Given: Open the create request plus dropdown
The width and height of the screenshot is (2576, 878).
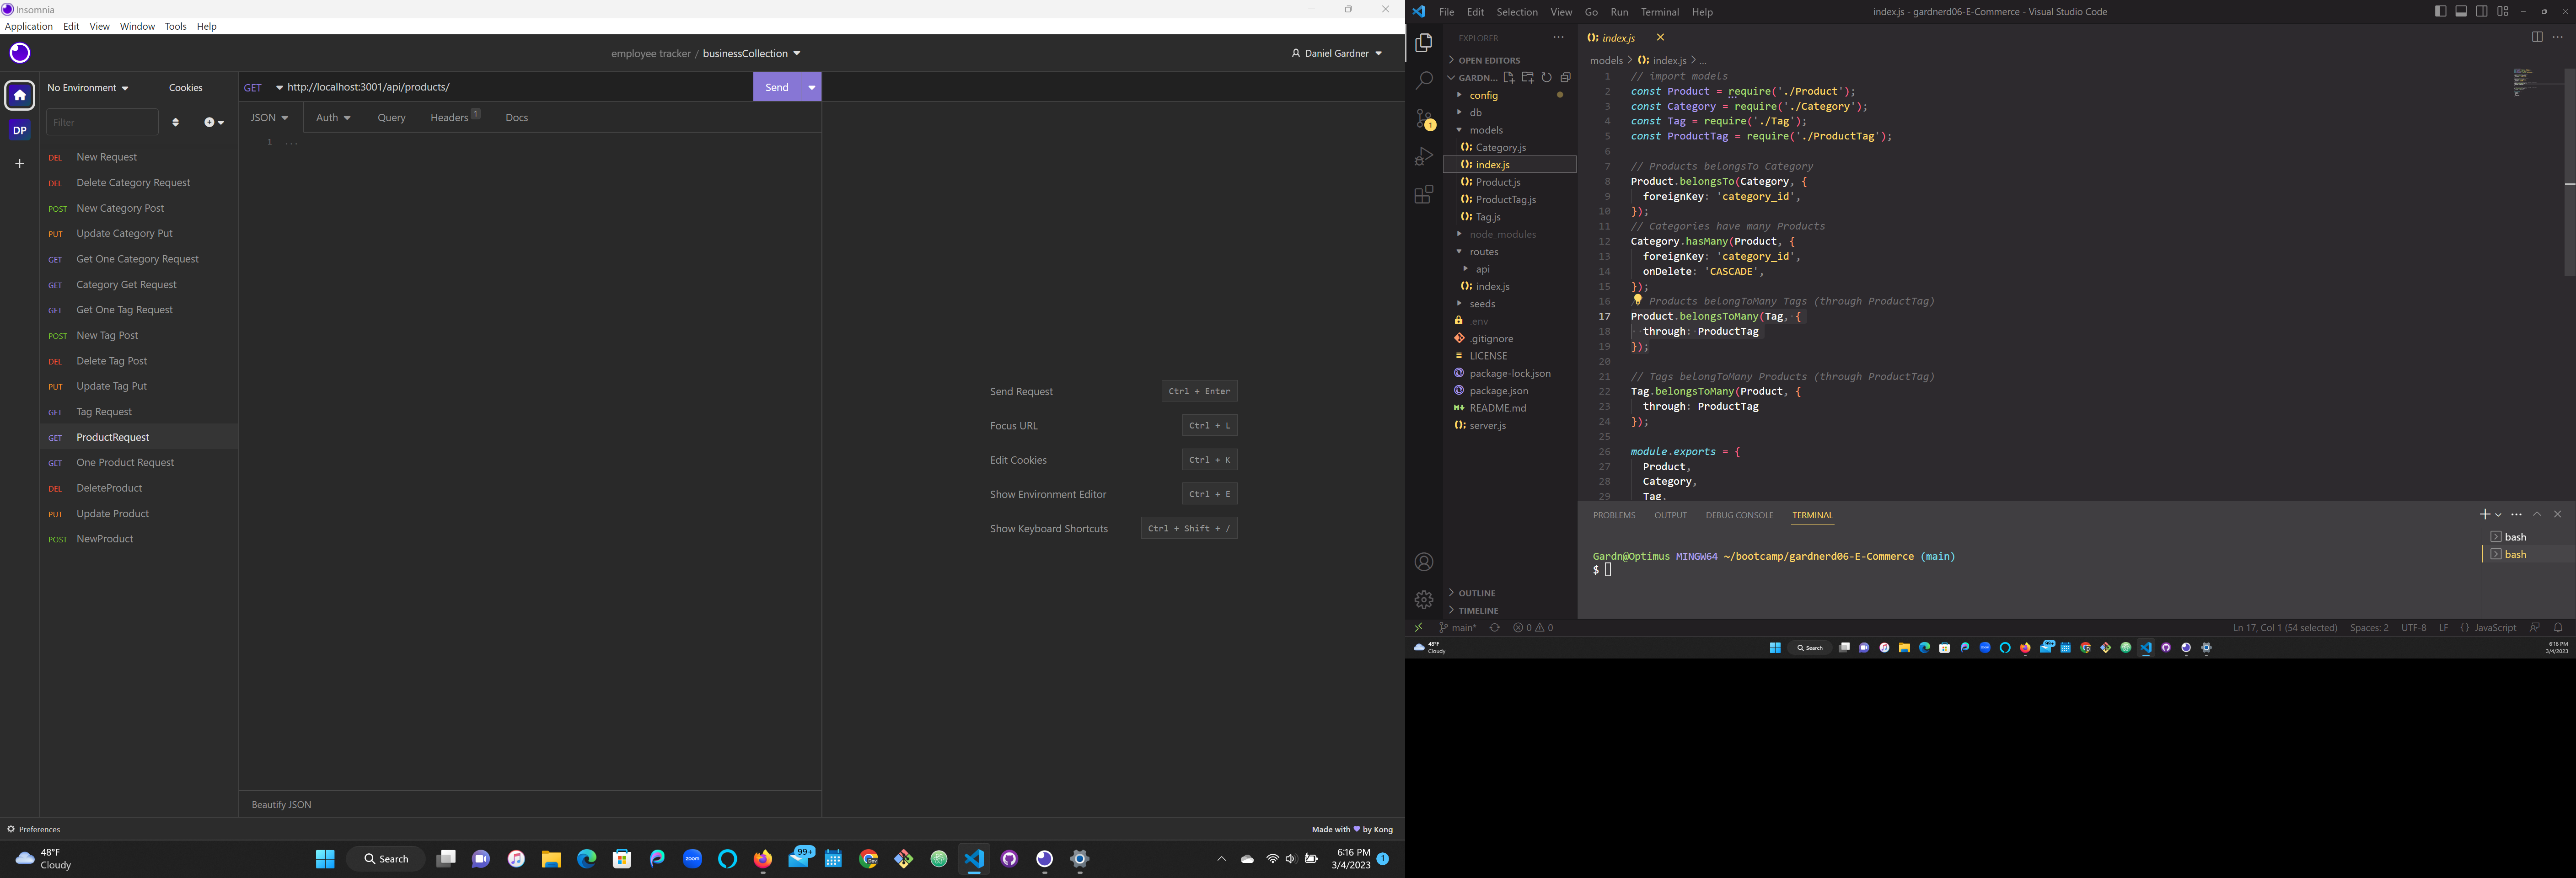Looking at the screenshot, I should (214, 122).
